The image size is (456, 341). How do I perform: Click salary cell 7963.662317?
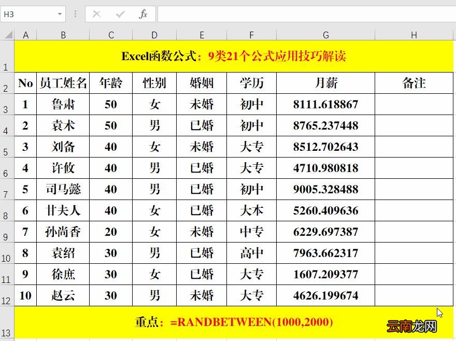[x=326, y=253]
